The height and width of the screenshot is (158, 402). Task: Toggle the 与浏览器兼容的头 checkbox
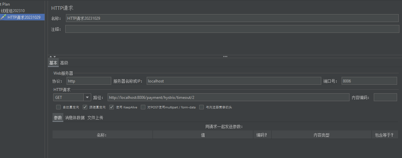click(x=201, y=107)
